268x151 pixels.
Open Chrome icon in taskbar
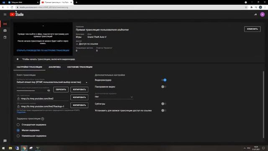tap(24, 148)
